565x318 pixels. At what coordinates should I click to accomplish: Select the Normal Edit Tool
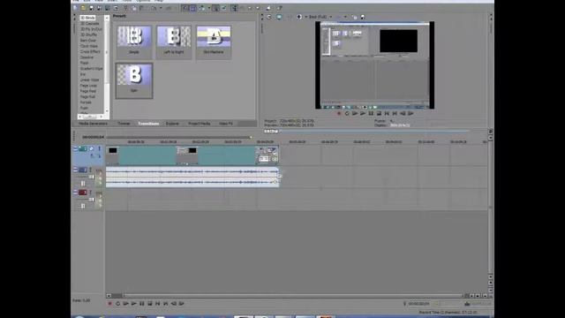(x=234, y=8)
